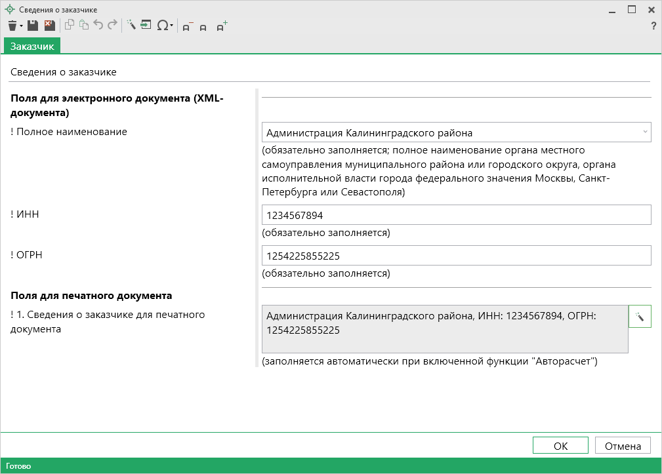Click the save floppy disk icon
This screenshot has width=662, height=474.
[32, 26]
